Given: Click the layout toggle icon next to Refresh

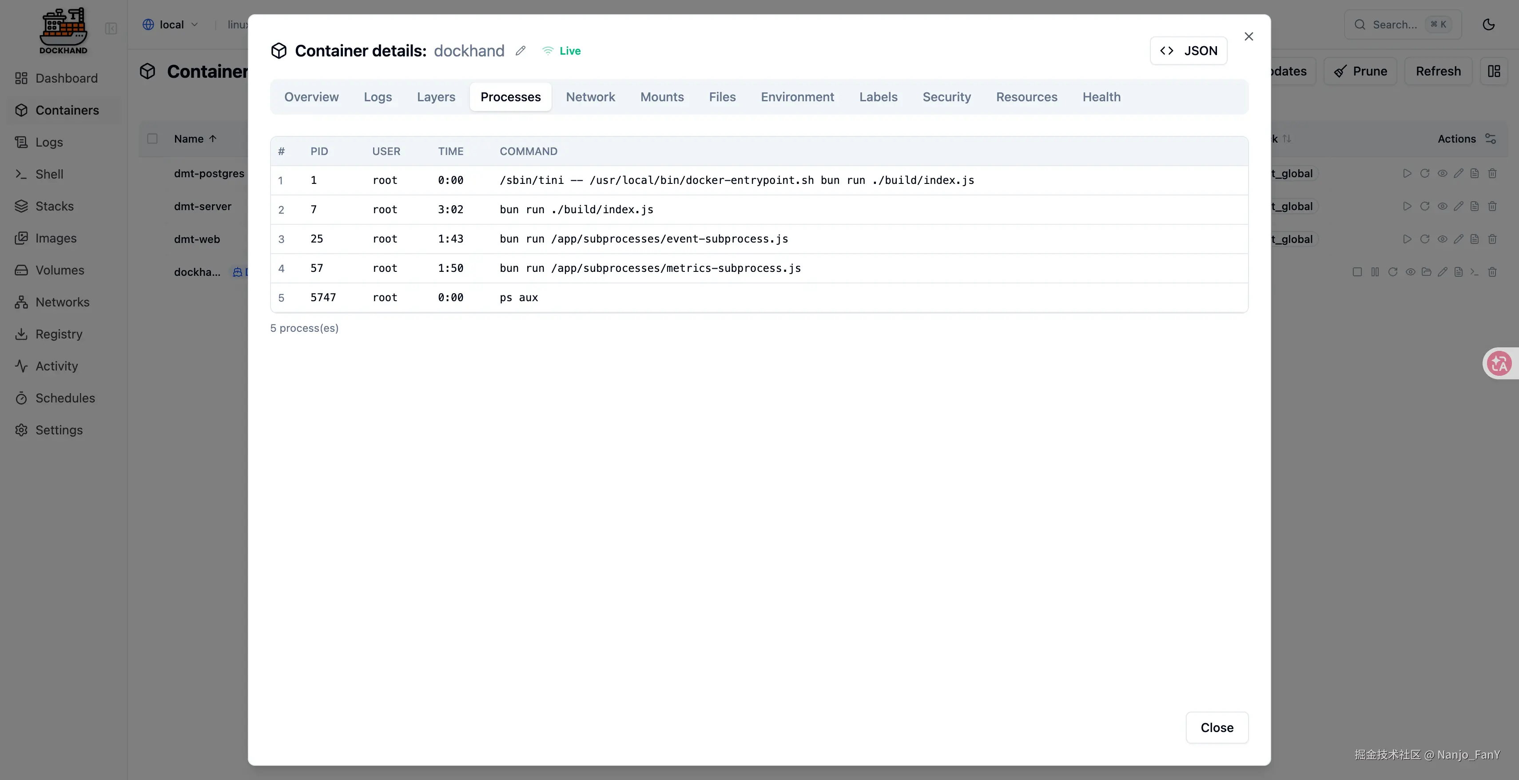Looking at the screenshot, I should (x=1494, y=72).
